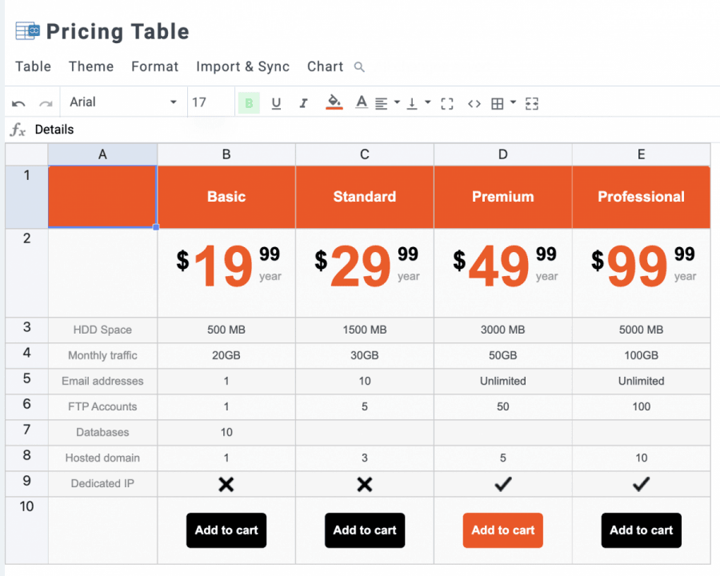Toggle bold formatting off
This screenshot has height=576, width=720.
pyautogui.click(x=249, y=103)
